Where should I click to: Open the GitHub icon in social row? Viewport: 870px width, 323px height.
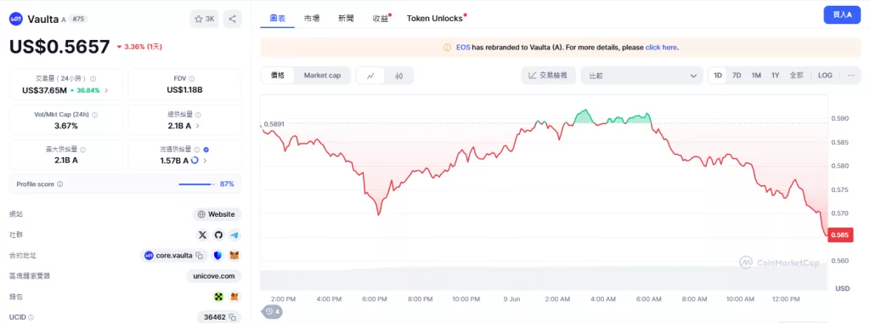218,235
